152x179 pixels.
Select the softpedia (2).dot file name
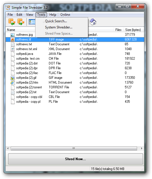27,64
